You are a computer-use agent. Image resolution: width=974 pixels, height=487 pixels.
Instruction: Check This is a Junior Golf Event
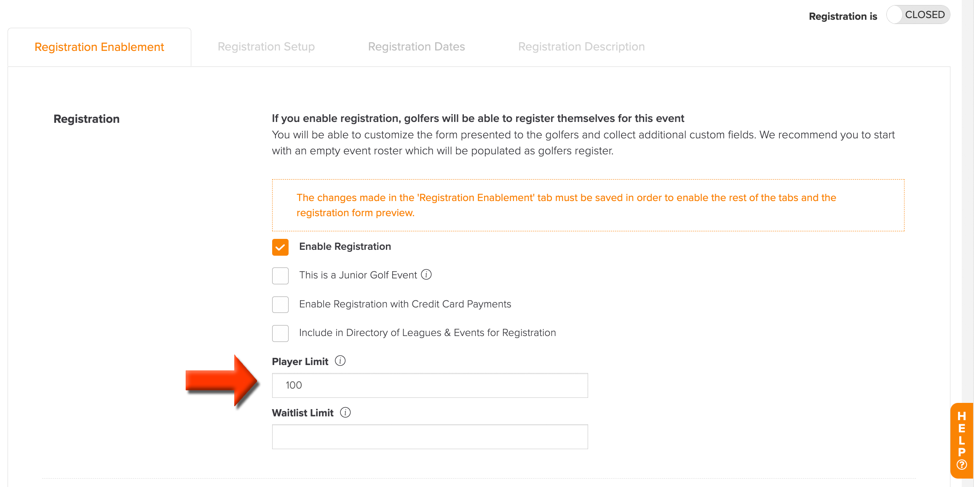point(280,276)
